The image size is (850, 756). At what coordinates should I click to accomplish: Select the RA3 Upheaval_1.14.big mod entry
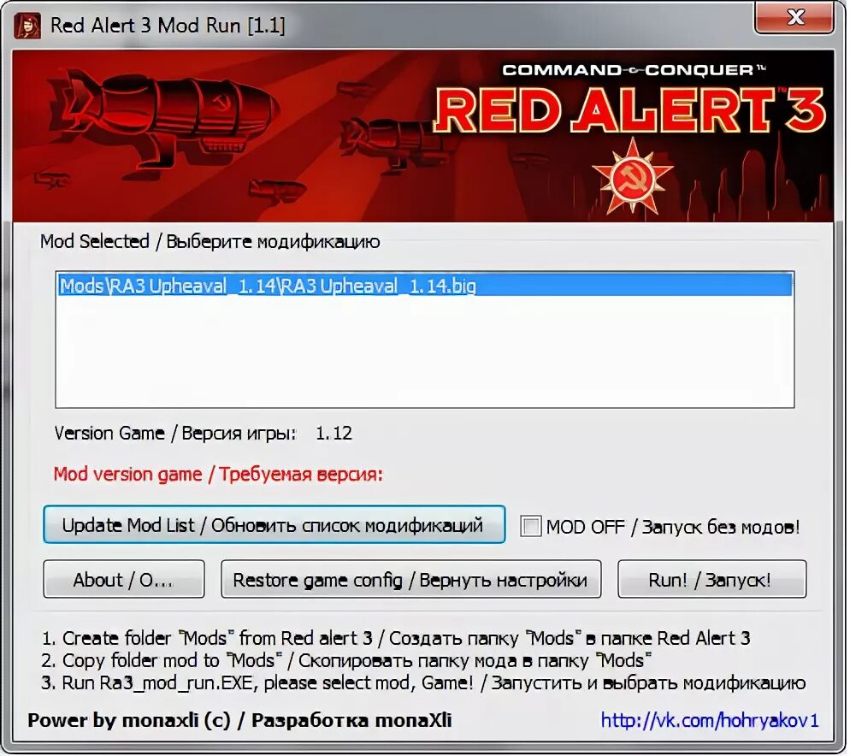(x=424, y=286)
